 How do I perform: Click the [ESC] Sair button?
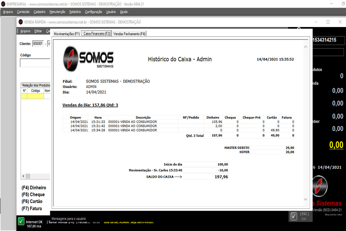click(301, 216)
